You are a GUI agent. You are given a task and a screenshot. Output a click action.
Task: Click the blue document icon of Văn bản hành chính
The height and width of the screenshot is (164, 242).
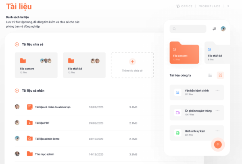pos(178,93)
